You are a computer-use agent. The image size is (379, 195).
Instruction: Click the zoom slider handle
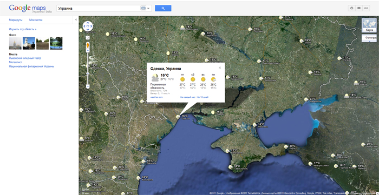[88, 73]
